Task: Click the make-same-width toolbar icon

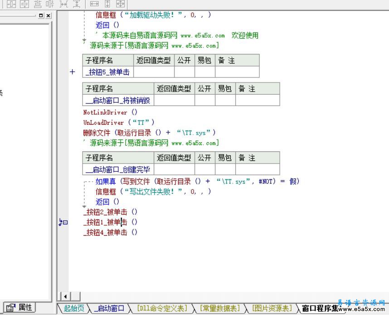Action: 94,4
